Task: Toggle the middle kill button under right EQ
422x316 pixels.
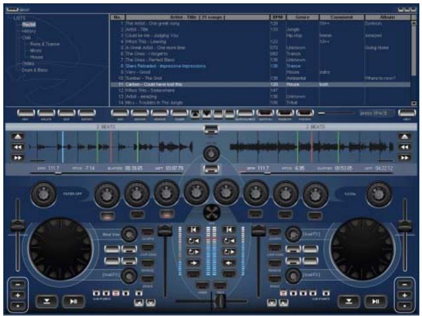Action: pos(285,214)
